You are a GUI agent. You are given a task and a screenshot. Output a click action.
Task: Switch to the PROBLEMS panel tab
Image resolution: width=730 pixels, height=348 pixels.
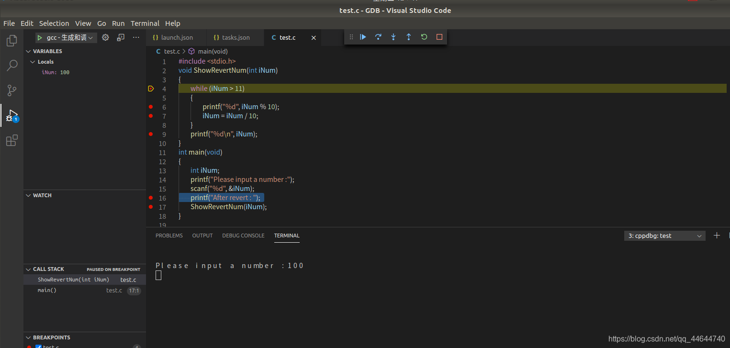(169, 236)
